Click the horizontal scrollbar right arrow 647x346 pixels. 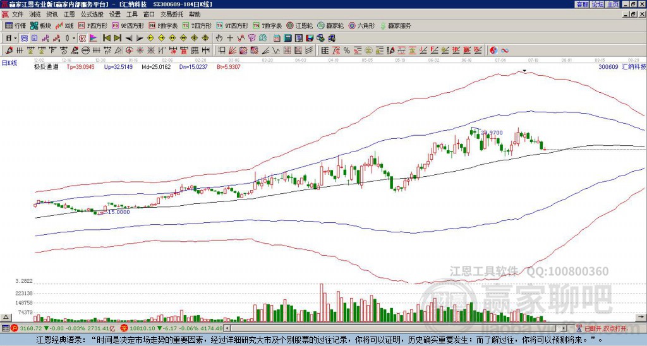564,329
